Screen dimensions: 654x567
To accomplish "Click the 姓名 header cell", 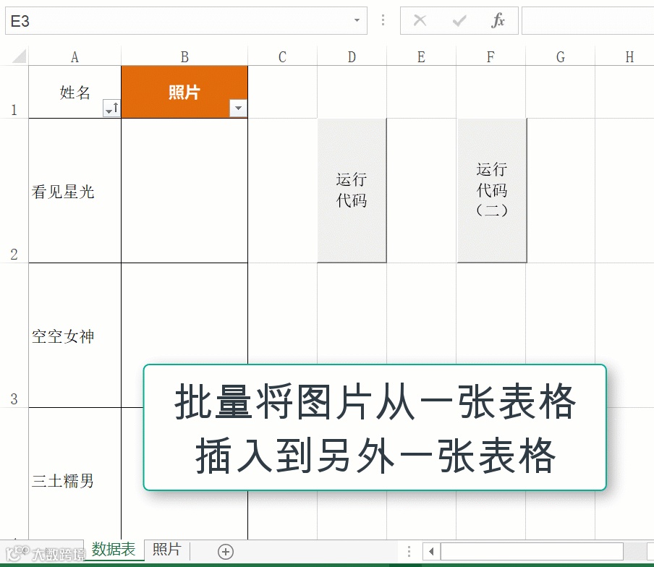I will click(75, 92).
